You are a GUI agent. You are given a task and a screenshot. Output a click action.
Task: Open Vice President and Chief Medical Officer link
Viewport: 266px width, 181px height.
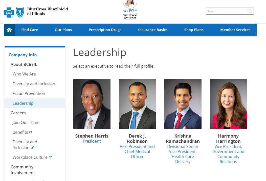pos(137,151)
